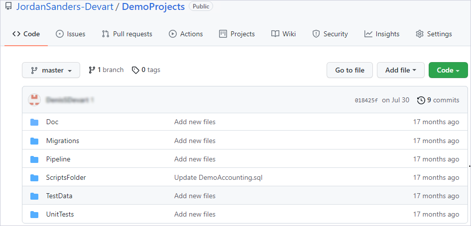
Task: Click the Migrations folder icon
Action: [34, 141]
